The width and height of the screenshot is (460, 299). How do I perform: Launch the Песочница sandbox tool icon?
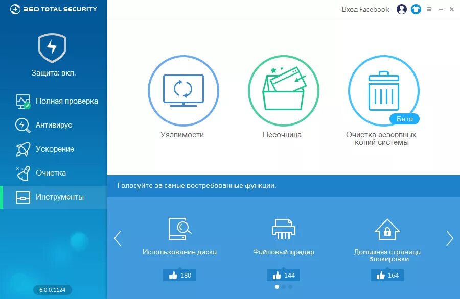coord(283,91)
